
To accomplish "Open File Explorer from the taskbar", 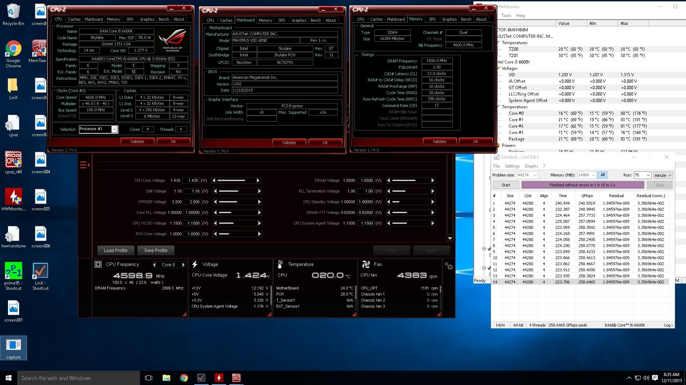I will click(x=166, y=378).
